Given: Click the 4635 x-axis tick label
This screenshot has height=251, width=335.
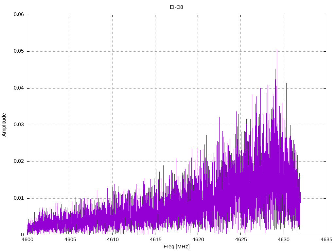Looking at the screenshot, I should click(x=326, y=240).
